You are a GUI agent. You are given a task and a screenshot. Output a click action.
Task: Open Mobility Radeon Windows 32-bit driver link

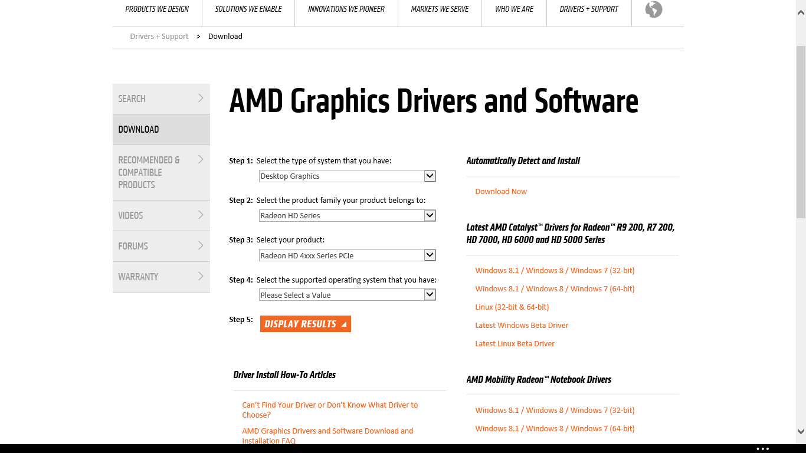click(555, 411)
